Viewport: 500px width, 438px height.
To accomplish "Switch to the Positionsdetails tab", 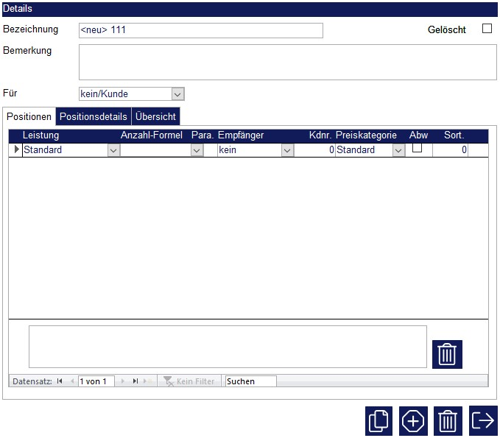I will pos(94,117).
